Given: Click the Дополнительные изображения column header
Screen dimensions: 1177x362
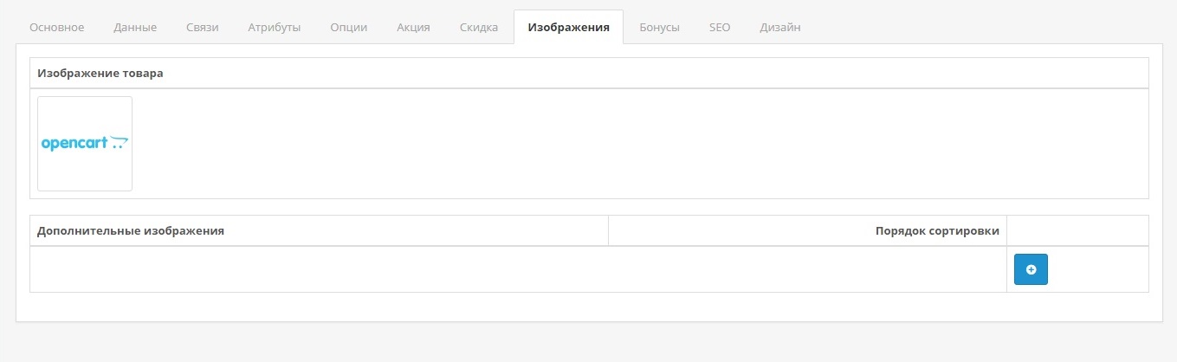Looking at the screenshot, I should tap(131, 231).
